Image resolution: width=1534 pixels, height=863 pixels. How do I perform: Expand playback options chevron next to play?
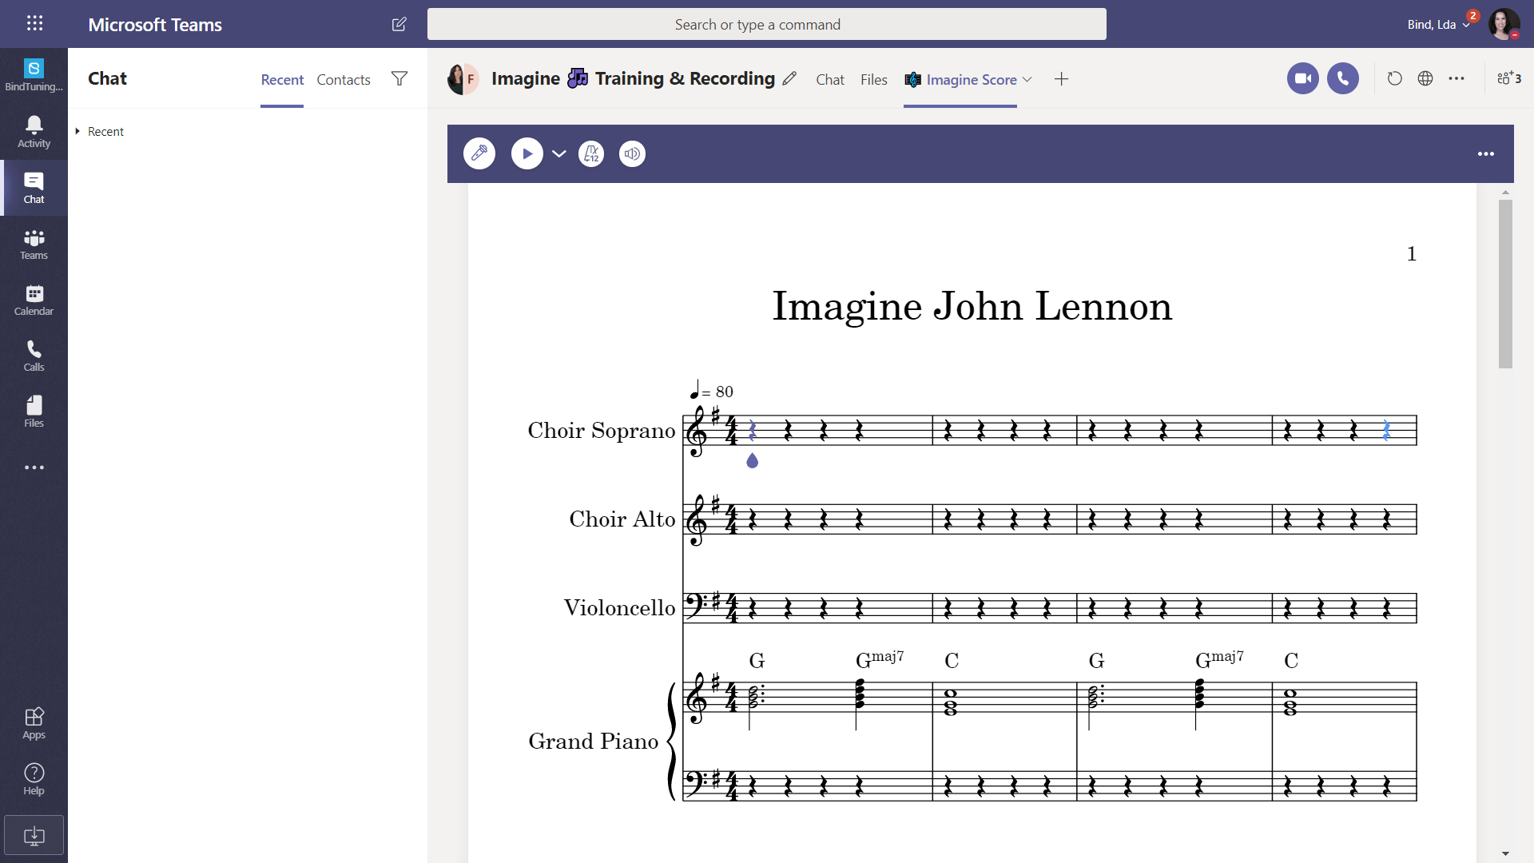click(559, 153)
